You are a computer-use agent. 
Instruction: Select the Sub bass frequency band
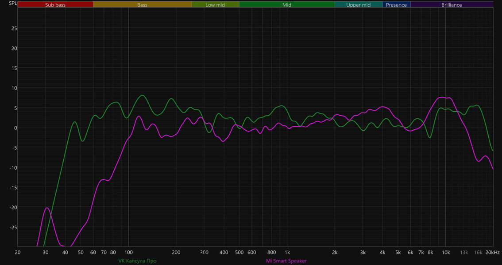pyautogui.click(x=55, y=5)
